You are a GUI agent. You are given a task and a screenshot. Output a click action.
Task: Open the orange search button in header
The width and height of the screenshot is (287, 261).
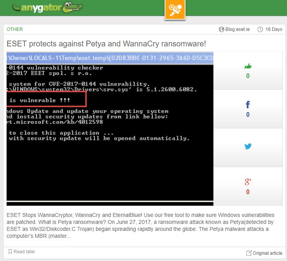click(175, 9)
